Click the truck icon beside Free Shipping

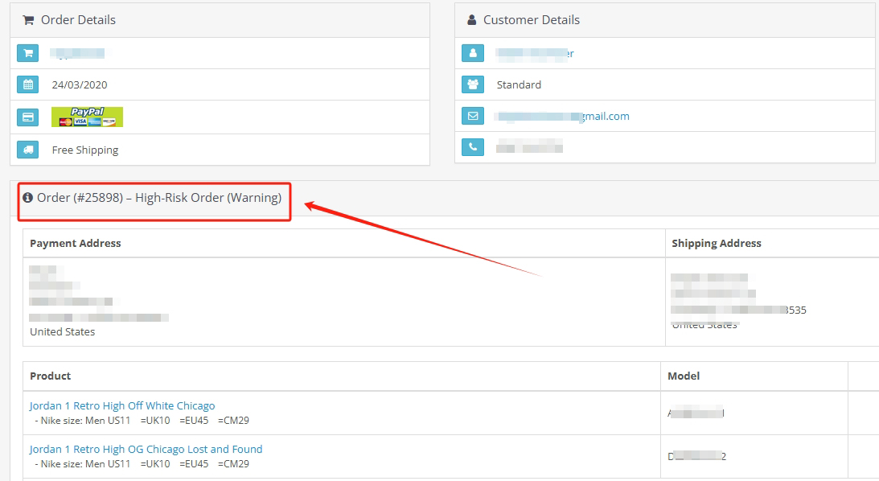[x=28, y=150]
